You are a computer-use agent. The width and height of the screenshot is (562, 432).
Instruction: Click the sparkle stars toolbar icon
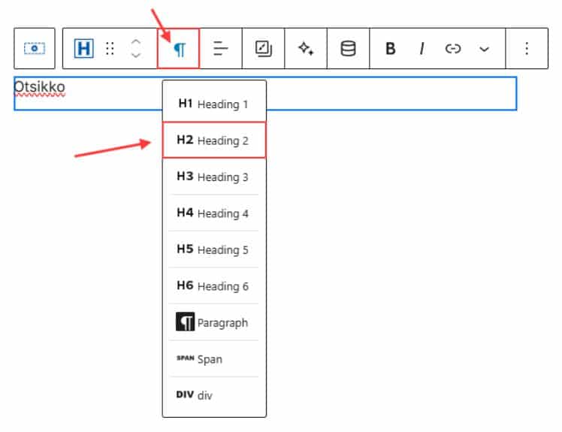click(305, 48)
